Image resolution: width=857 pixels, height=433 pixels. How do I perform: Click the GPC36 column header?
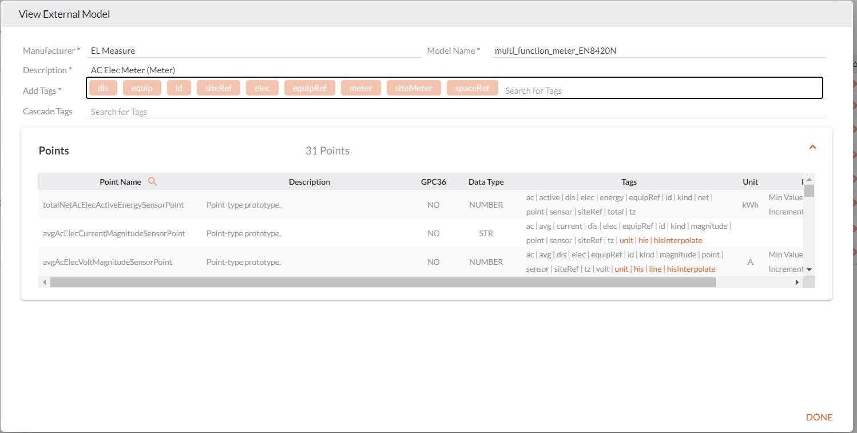pyautogui.click(x=433, y=182)
